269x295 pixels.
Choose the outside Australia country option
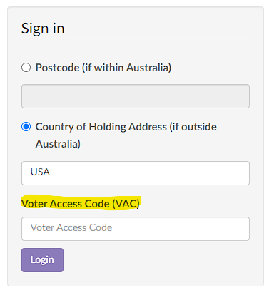pyautogui.click(x=26, y=127)
